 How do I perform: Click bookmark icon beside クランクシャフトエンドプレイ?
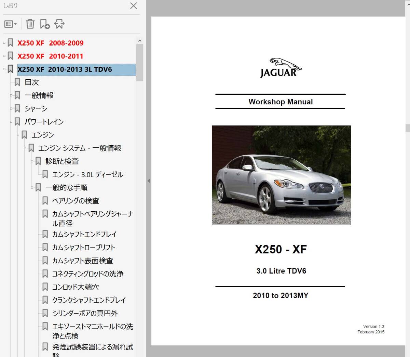coord(45,300)
